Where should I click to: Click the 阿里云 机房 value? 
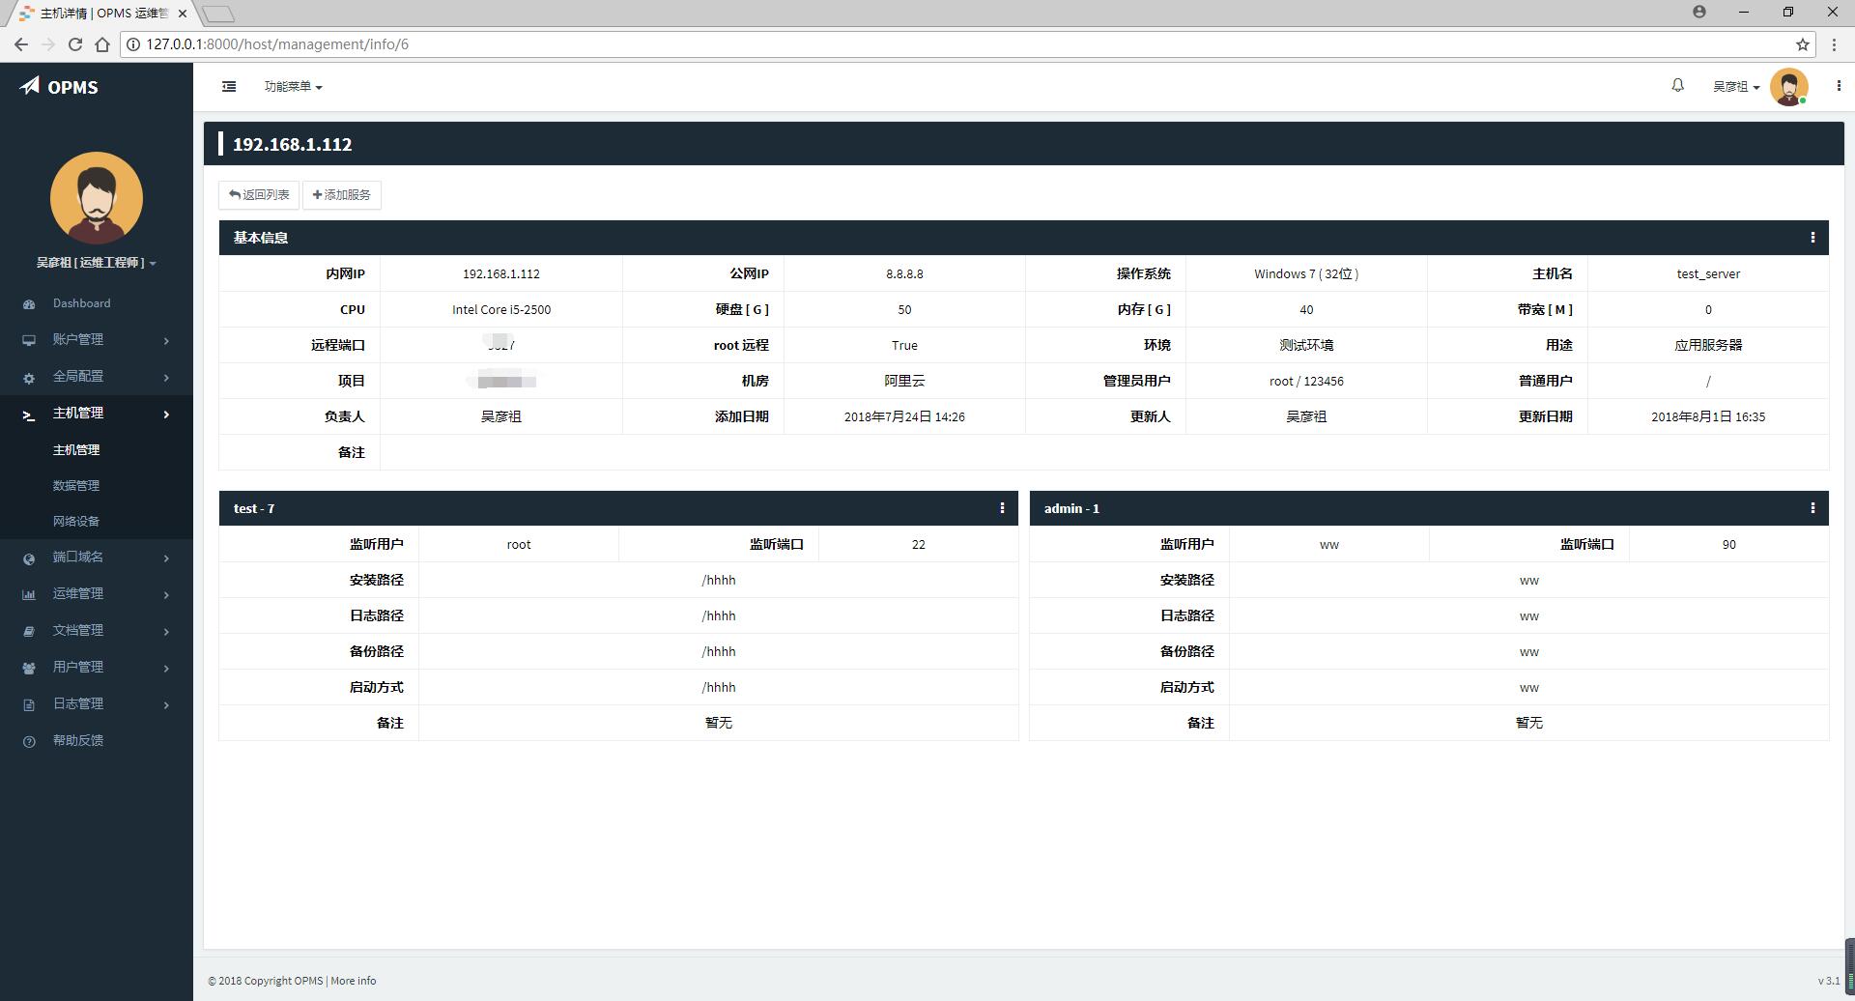click(904, 382)
